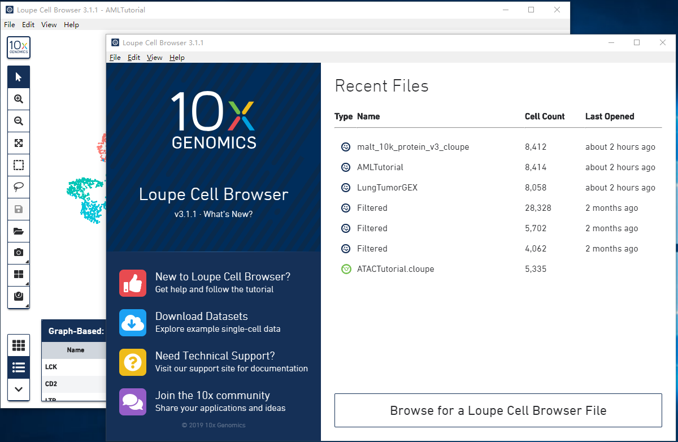Click the Type column header
678x442 pixels.
(344, 116)
